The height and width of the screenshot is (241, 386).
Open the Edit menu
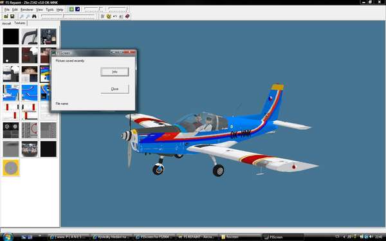pyautogui.click(x=15, y=10)
